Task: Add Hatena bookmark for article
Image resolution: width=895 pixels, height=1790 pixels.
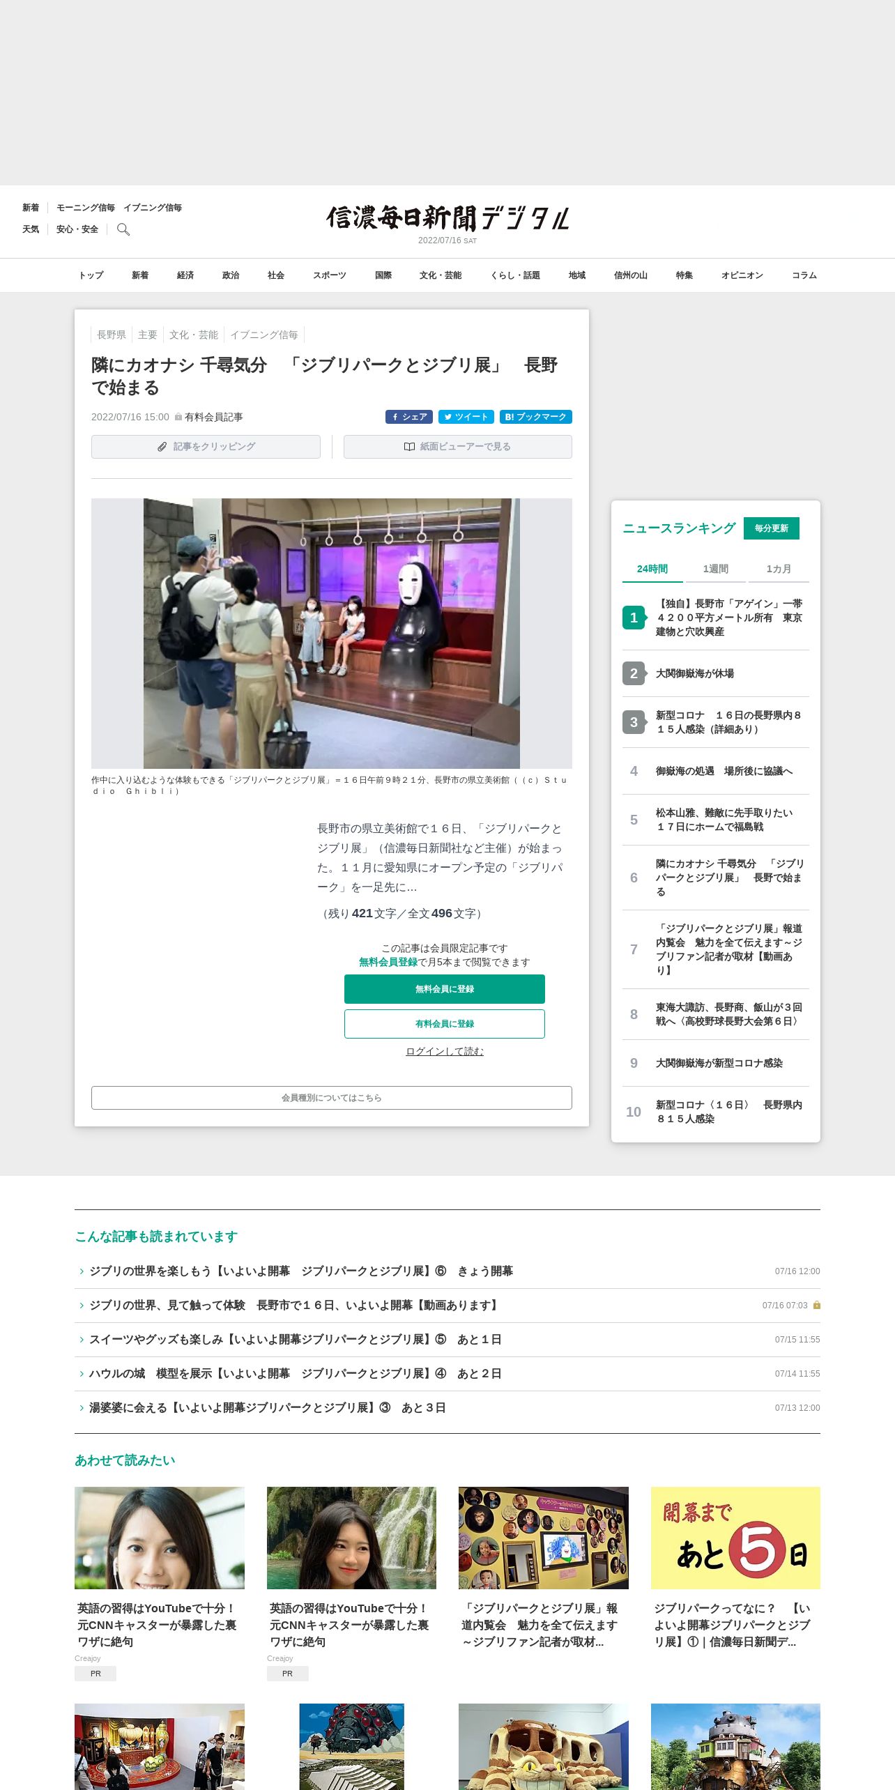Action: click(x=536, y=417)
